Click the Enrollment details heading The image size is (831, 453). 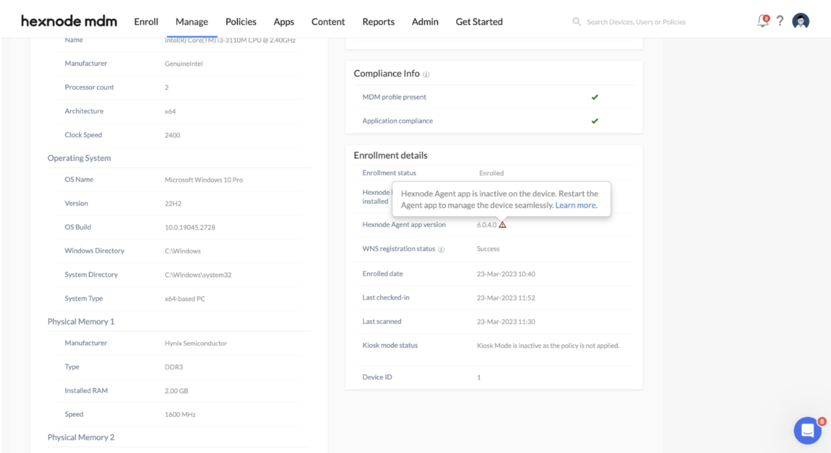(390, 155)
